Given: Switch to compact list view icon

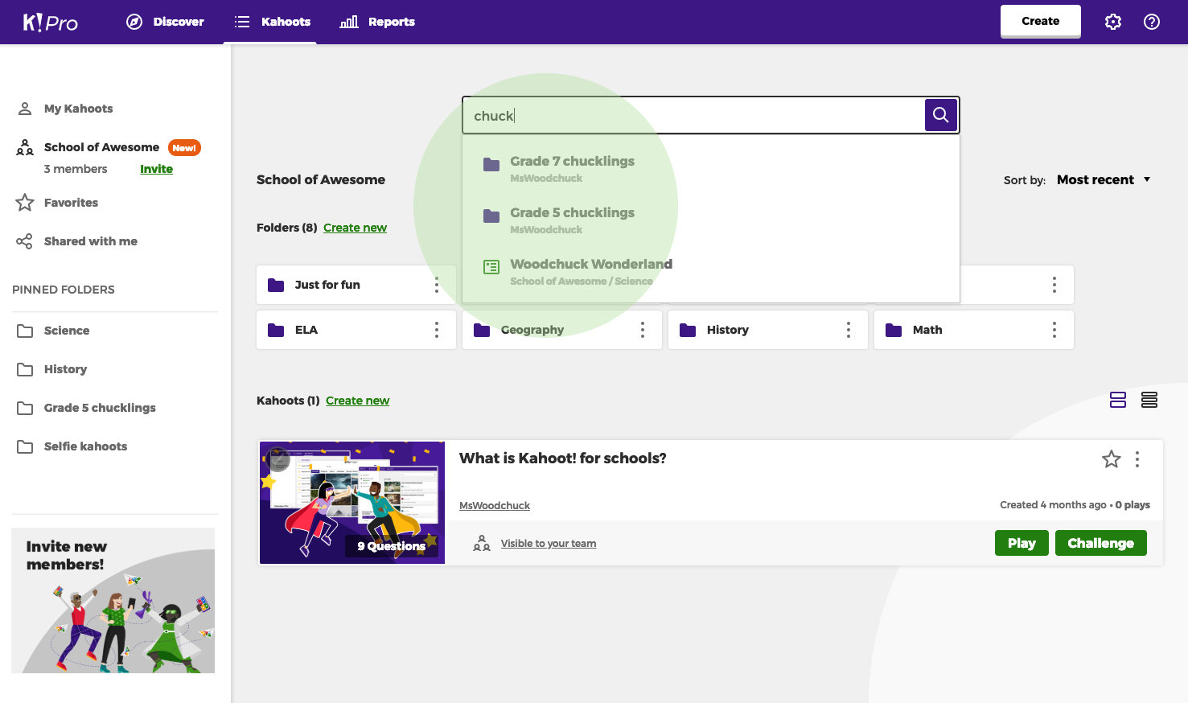Looking at the screenshot, I should click(x=1149, y=399).
